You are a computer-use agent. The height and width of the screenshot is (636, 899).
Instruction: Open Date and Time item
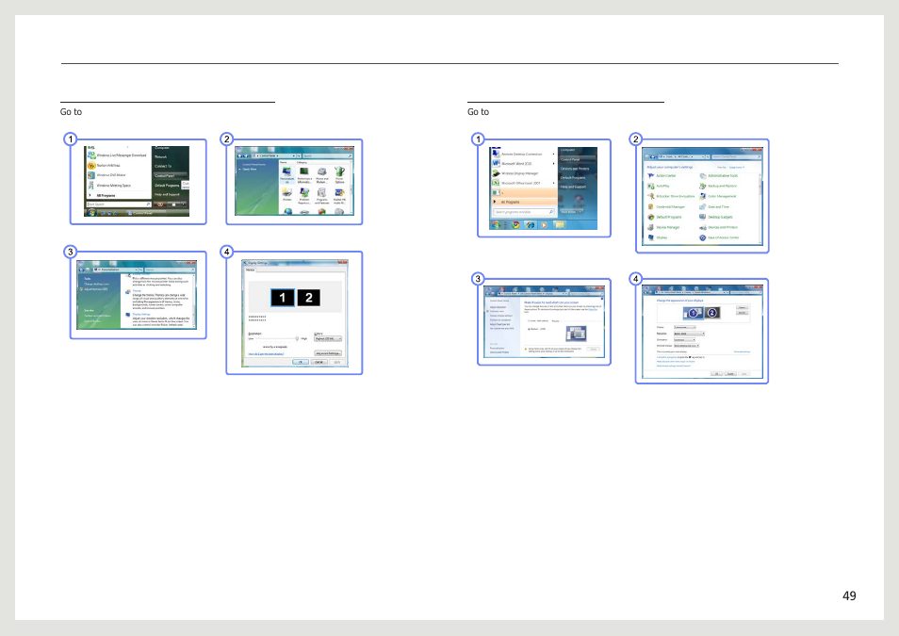coord(714,206)
